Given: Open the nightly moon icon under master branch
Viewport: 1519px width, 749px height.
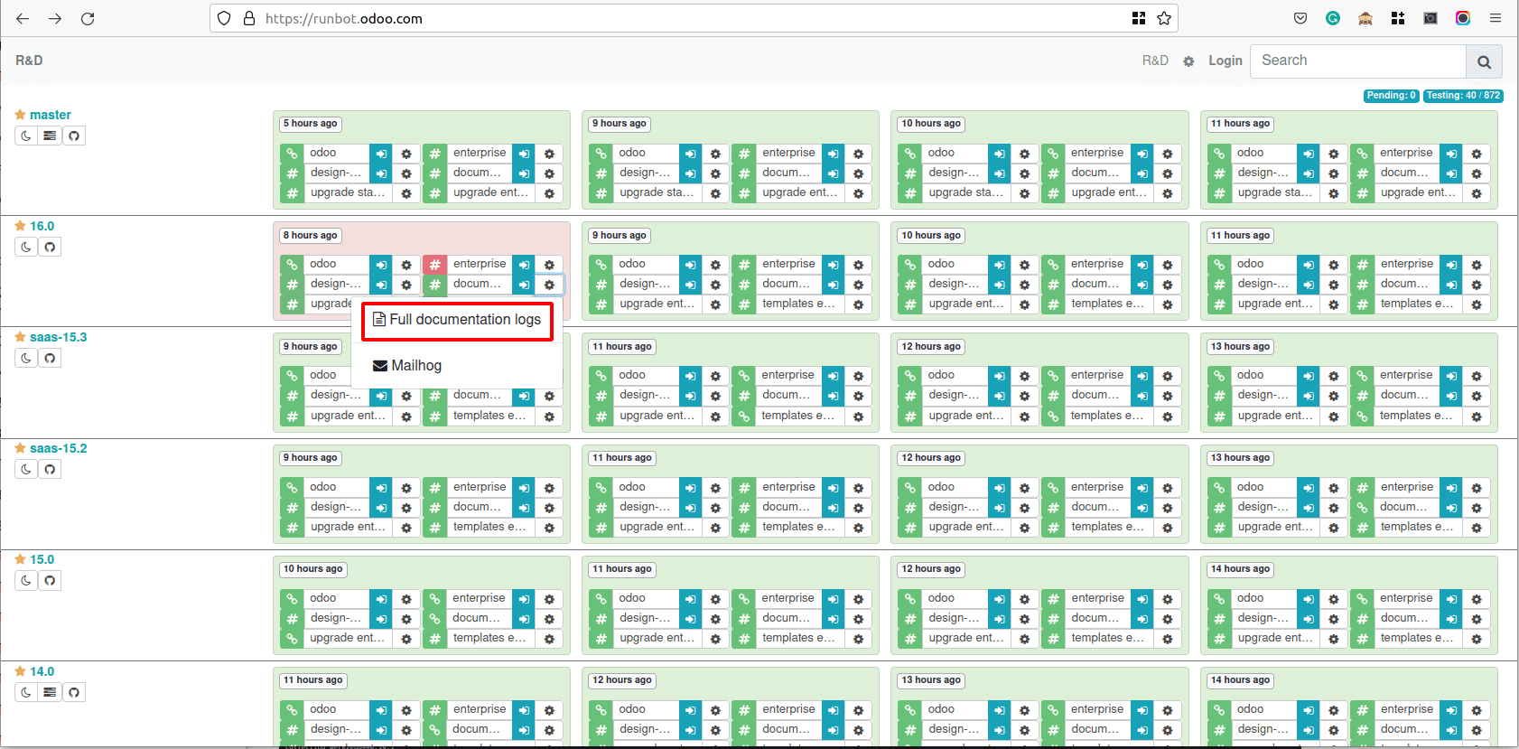Looking at the screenshot, I should point(26,136).
